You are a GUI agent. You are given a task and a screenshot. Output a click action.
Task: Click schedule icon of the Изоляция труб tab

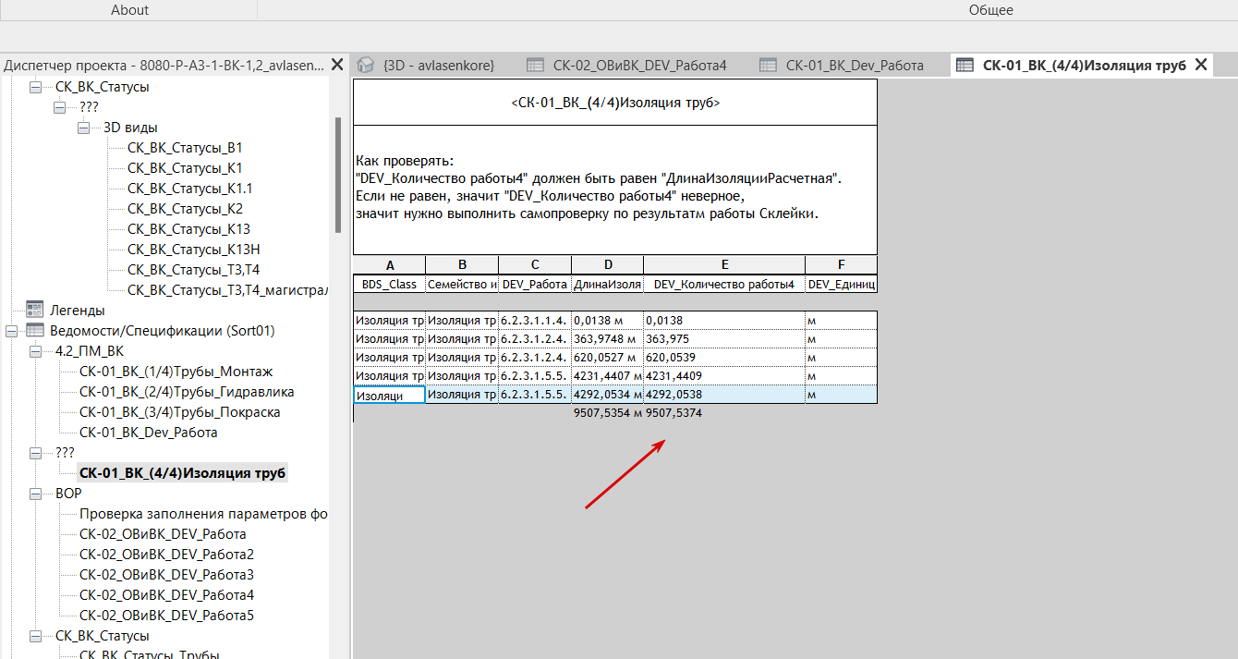pos(965,65)
